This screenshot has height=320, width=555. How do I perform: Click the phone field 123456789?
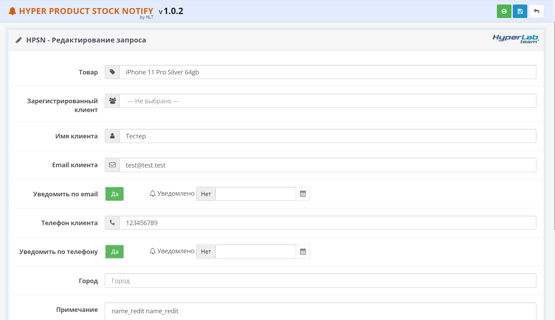(x=327, y=223)
